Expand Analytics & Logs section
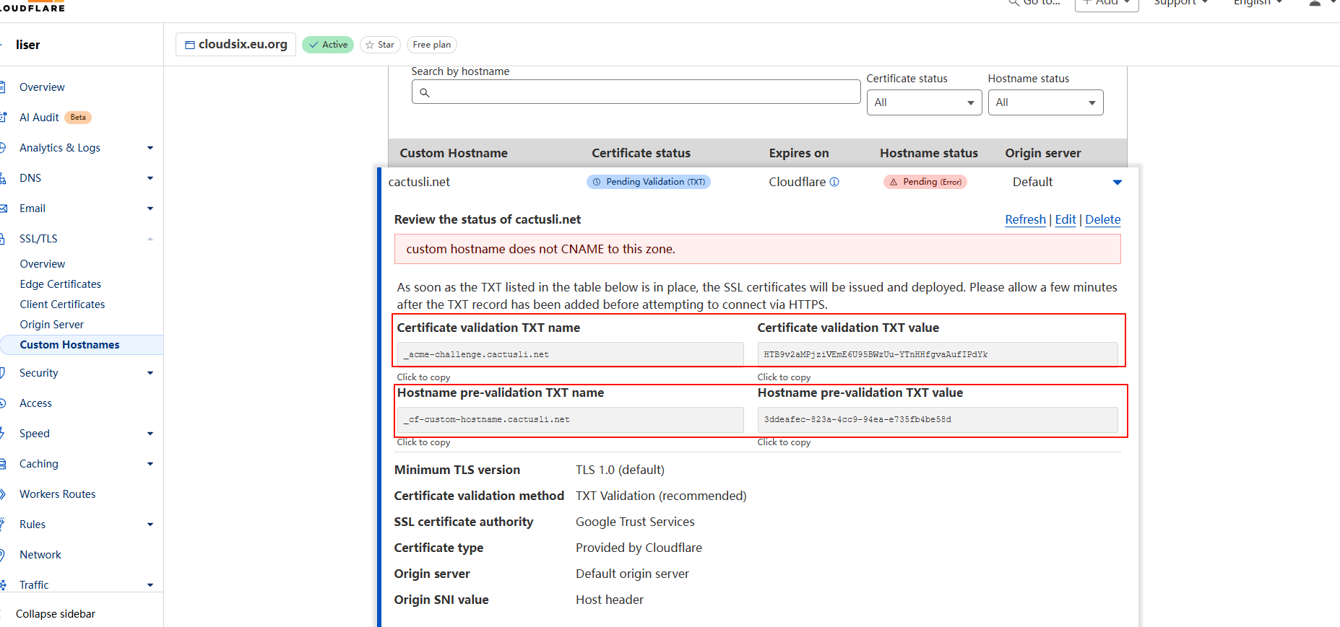 click(x=150, y=148)
